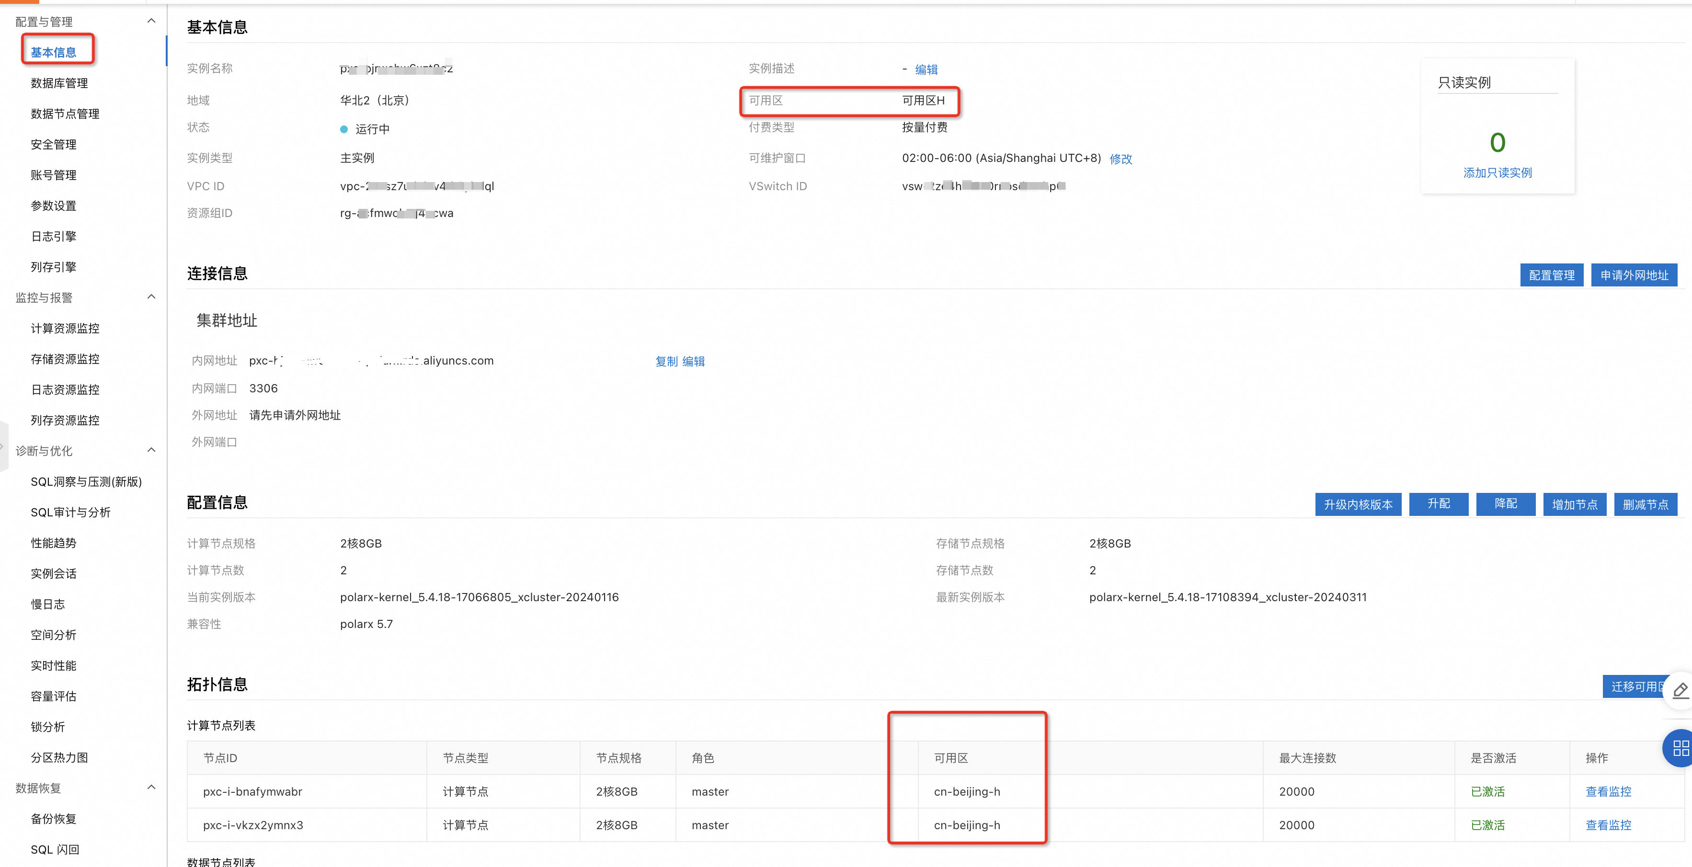Go to 参数设置 page
The width and height of the screenshot is (1692, 867).
pos(53,205)
